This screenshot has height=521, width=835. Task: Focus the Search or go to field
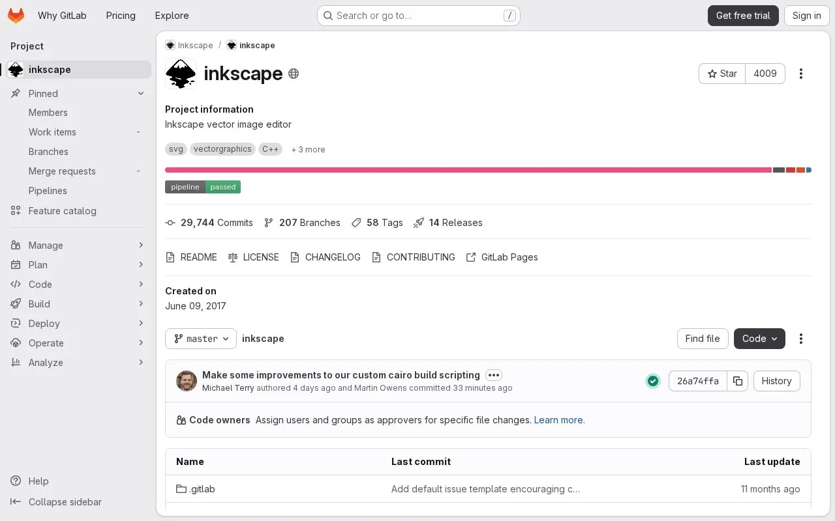tap(419, 16)
